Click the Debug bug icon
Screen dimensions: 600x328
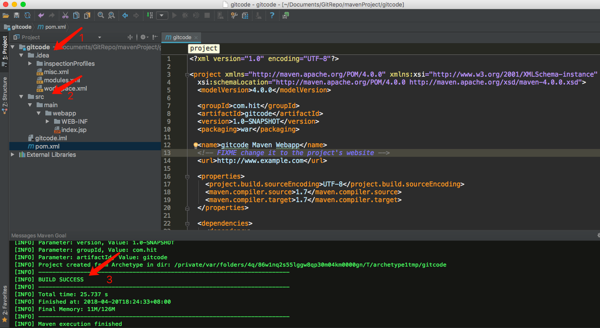(185, 15)
